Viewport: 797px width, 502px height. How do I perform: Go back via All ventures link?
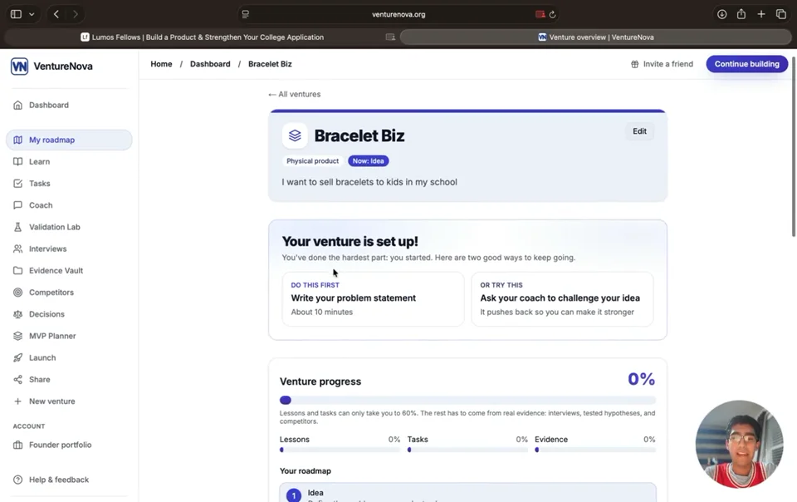pos(294,94)
